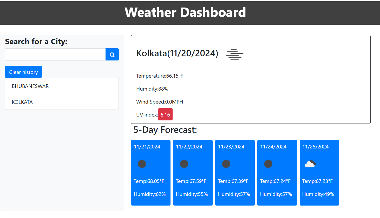
Task: Click the clear-sky icon on 11/24/2024 card
Action: (268, 164)
